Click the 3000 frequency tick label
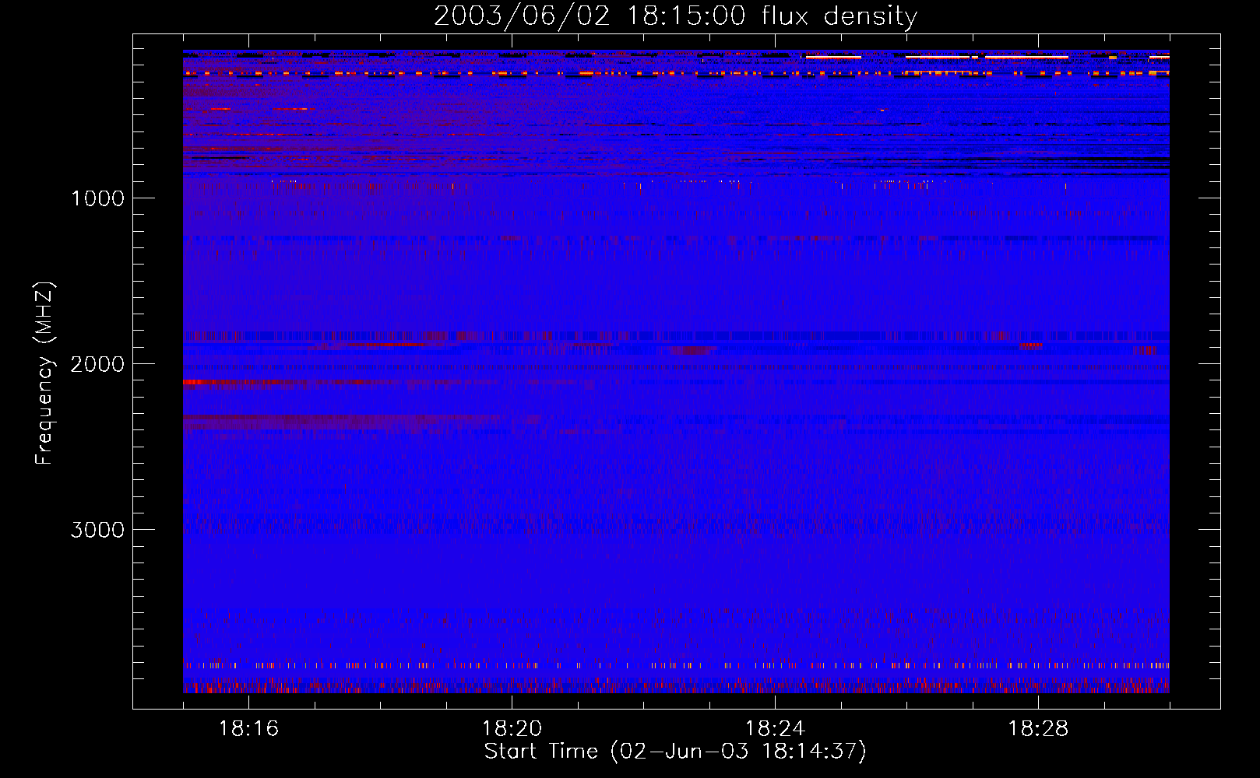The height and width of the screenshot is (778, 1260). [97, 530]
